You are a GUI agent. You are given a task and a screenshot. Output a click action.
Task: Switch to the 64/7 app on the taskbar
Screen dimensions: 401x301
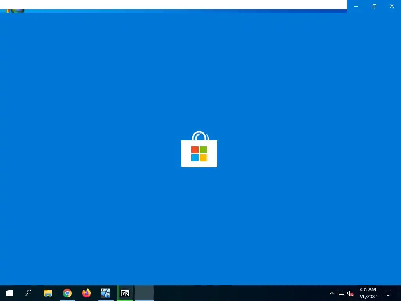pos(106,293)
